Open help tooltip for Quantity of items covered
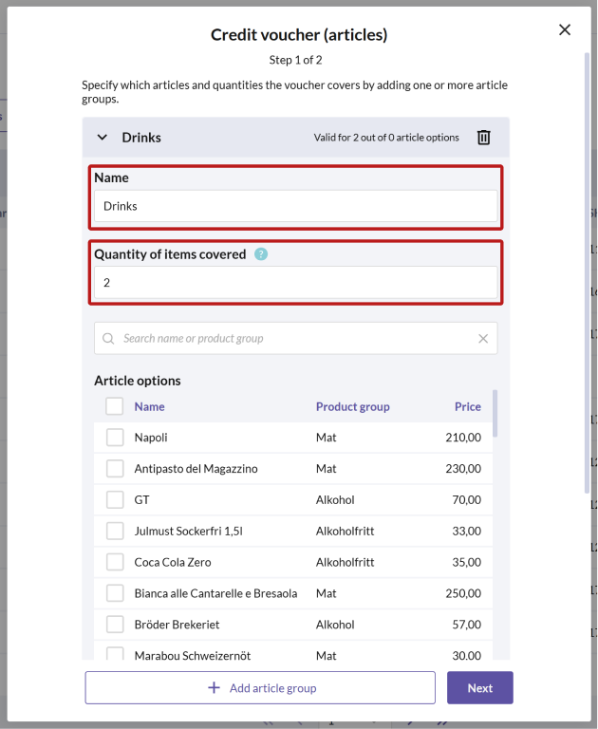Viewport: 598px width, 729px height. tap(261, 254)
